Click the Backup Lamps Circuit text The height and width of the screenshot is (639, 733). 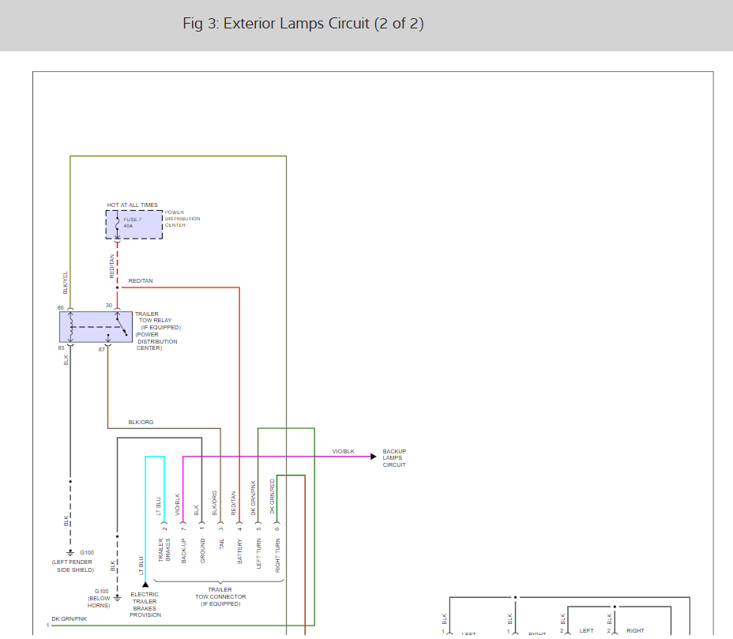pyautogui.click(x=394, y=458)
